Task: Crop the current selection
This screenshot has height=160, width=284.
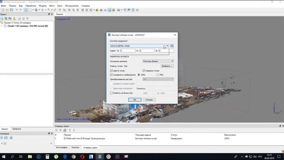Action: 64,10
